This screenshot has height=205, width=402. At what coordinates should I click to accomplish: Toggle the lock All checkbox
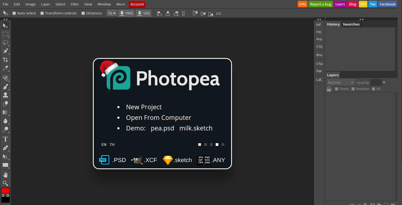coord(373,89)
